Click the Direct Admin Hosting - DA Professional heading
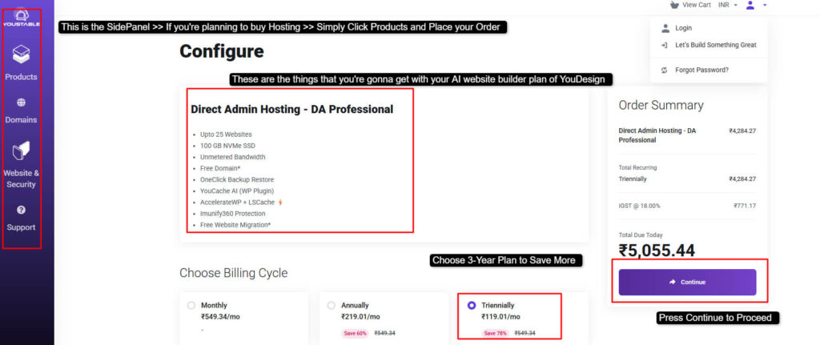Viewport: 820px width, 345px height. (x=291, y=109)
